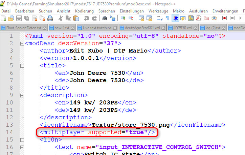
Task: Open Find with the binoculars icon
Action: tap(105, 18)
